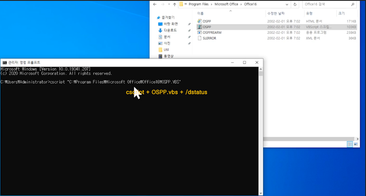Viewport: 366px width, 196px height.
Task: Click the 2002-02-01 date of SLERROR
Action: pos(284,38)
